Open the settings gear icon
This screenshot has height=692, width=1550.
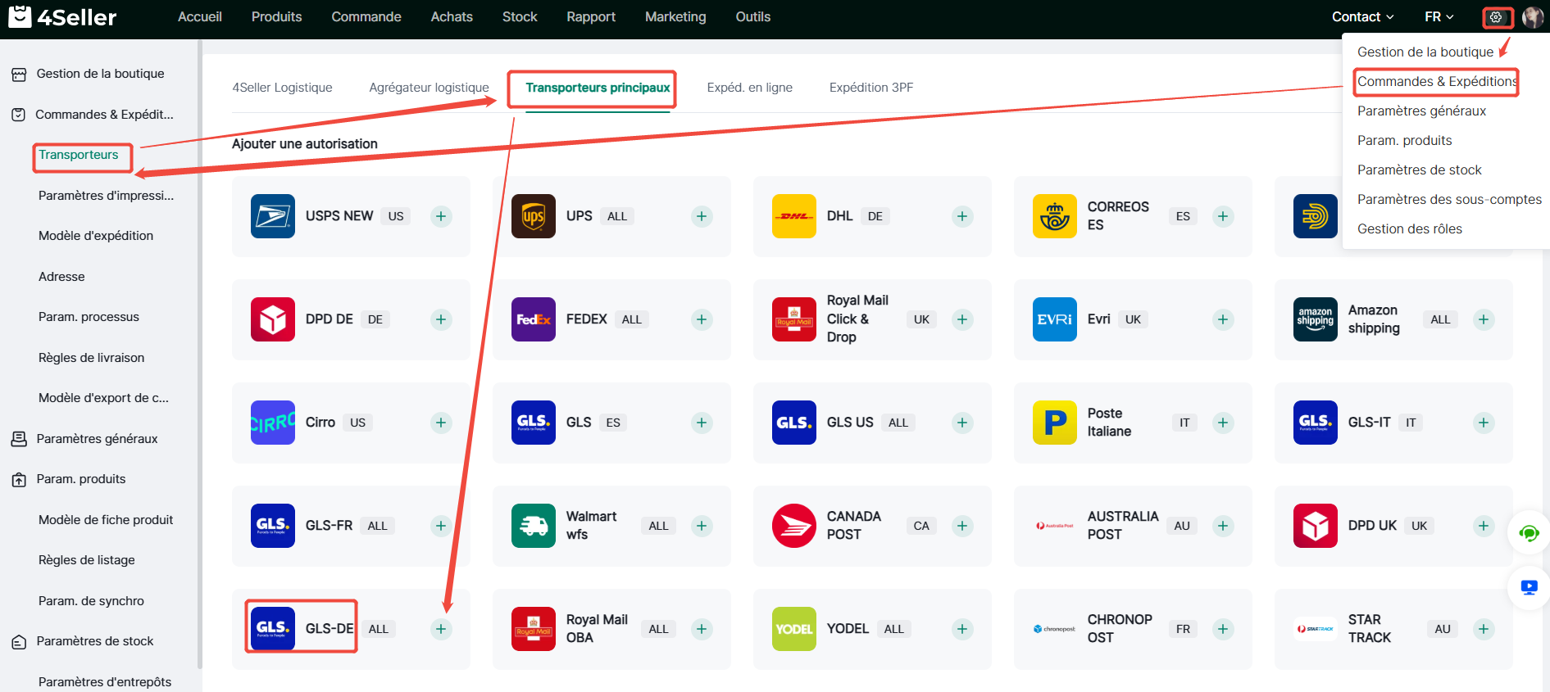tap(1496, 17)
